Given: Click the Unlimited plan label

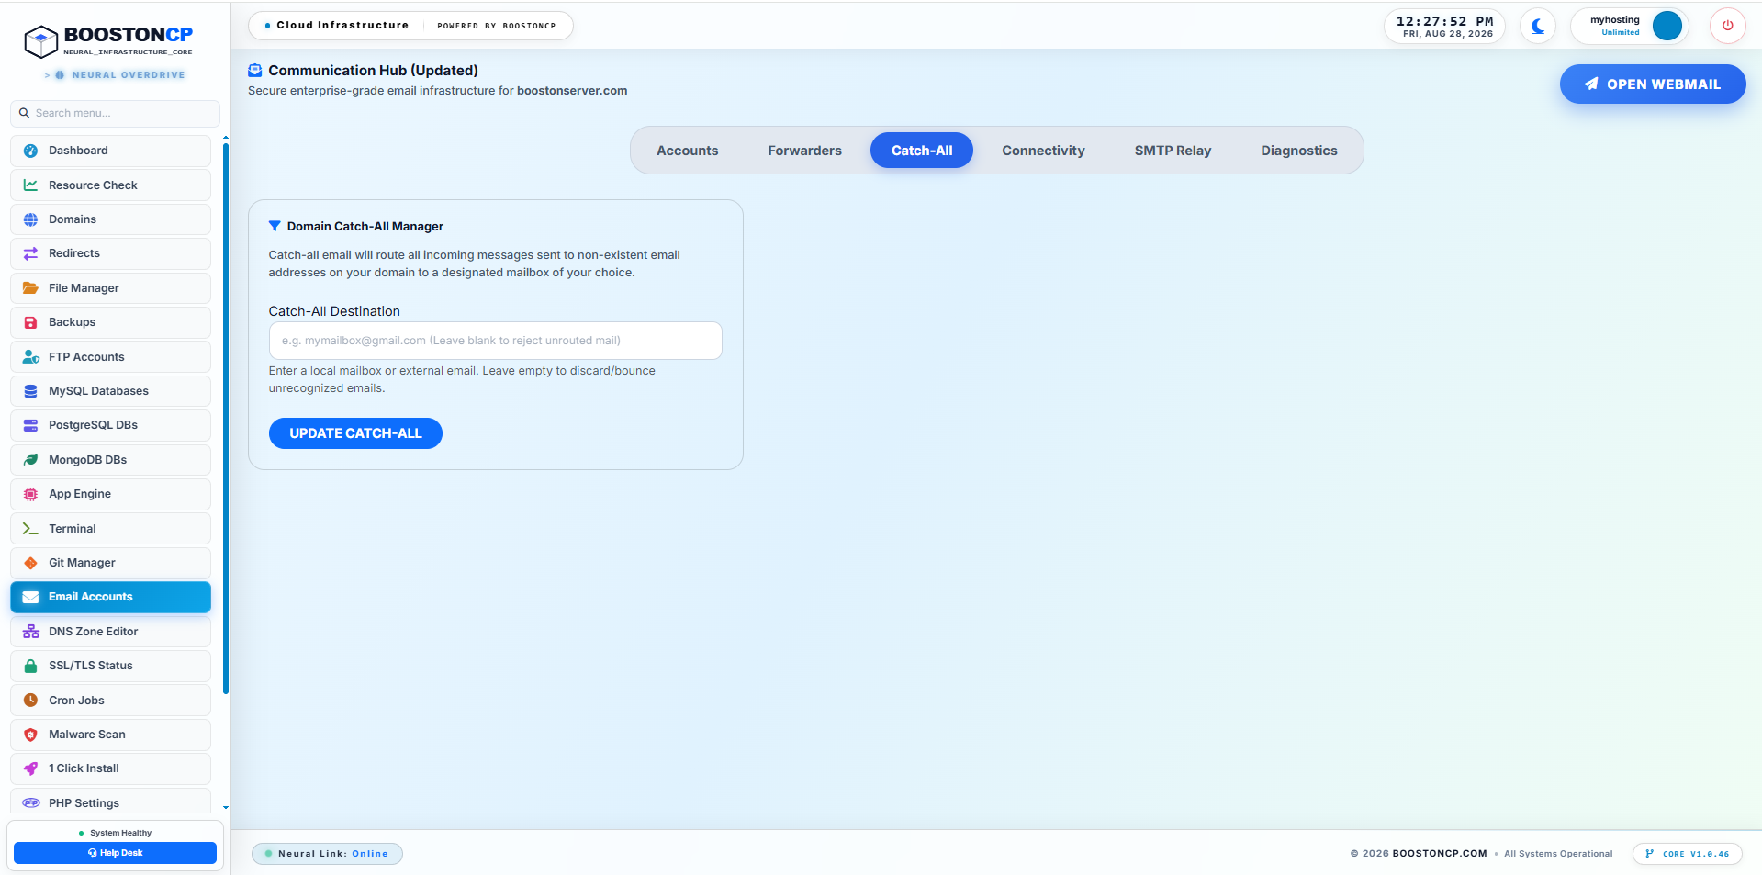Looking at the screenshot, I should tap(1620, 33).
